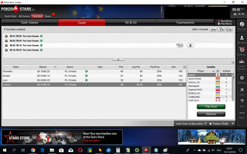Collapse the favorites panel with the arrow handle
Image resolution: width=247 pixels, height=154 pixels.
click(x=118, y=60)
